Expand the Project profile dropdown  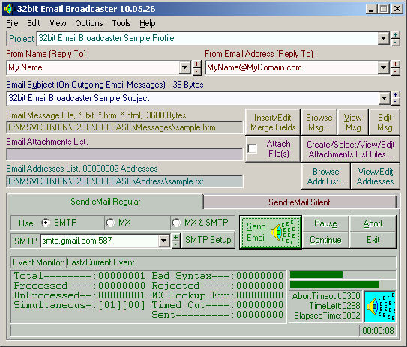pyautogui.click(x=383, y=39)
